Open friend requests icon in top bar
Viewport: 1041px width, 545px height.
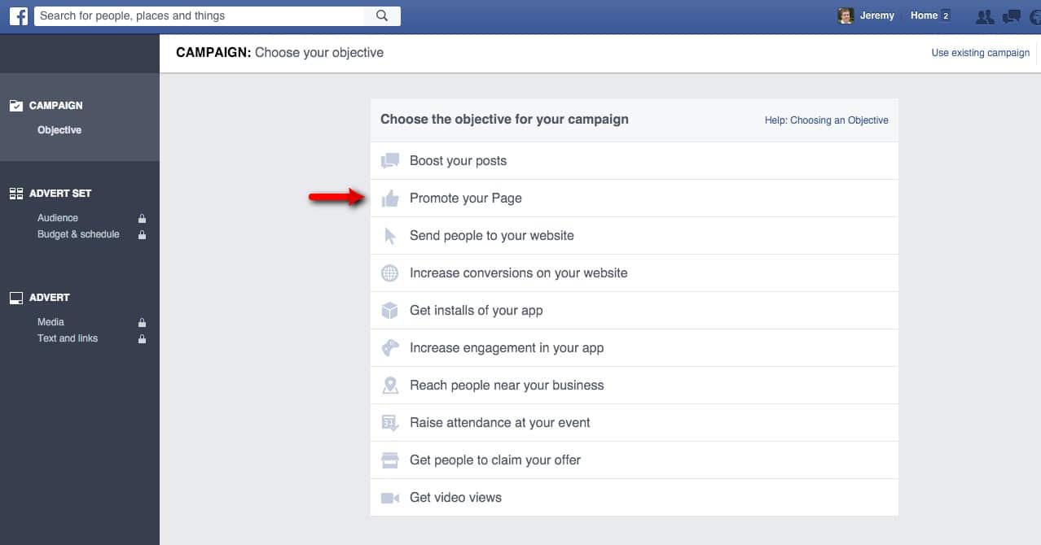984,16
